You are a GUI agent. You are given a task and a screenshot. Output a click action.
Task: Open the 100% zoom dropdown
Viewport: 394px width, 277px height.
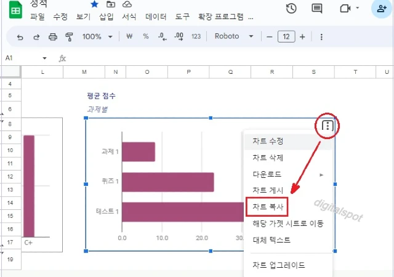pyautogui.click(x=97, y=37)
